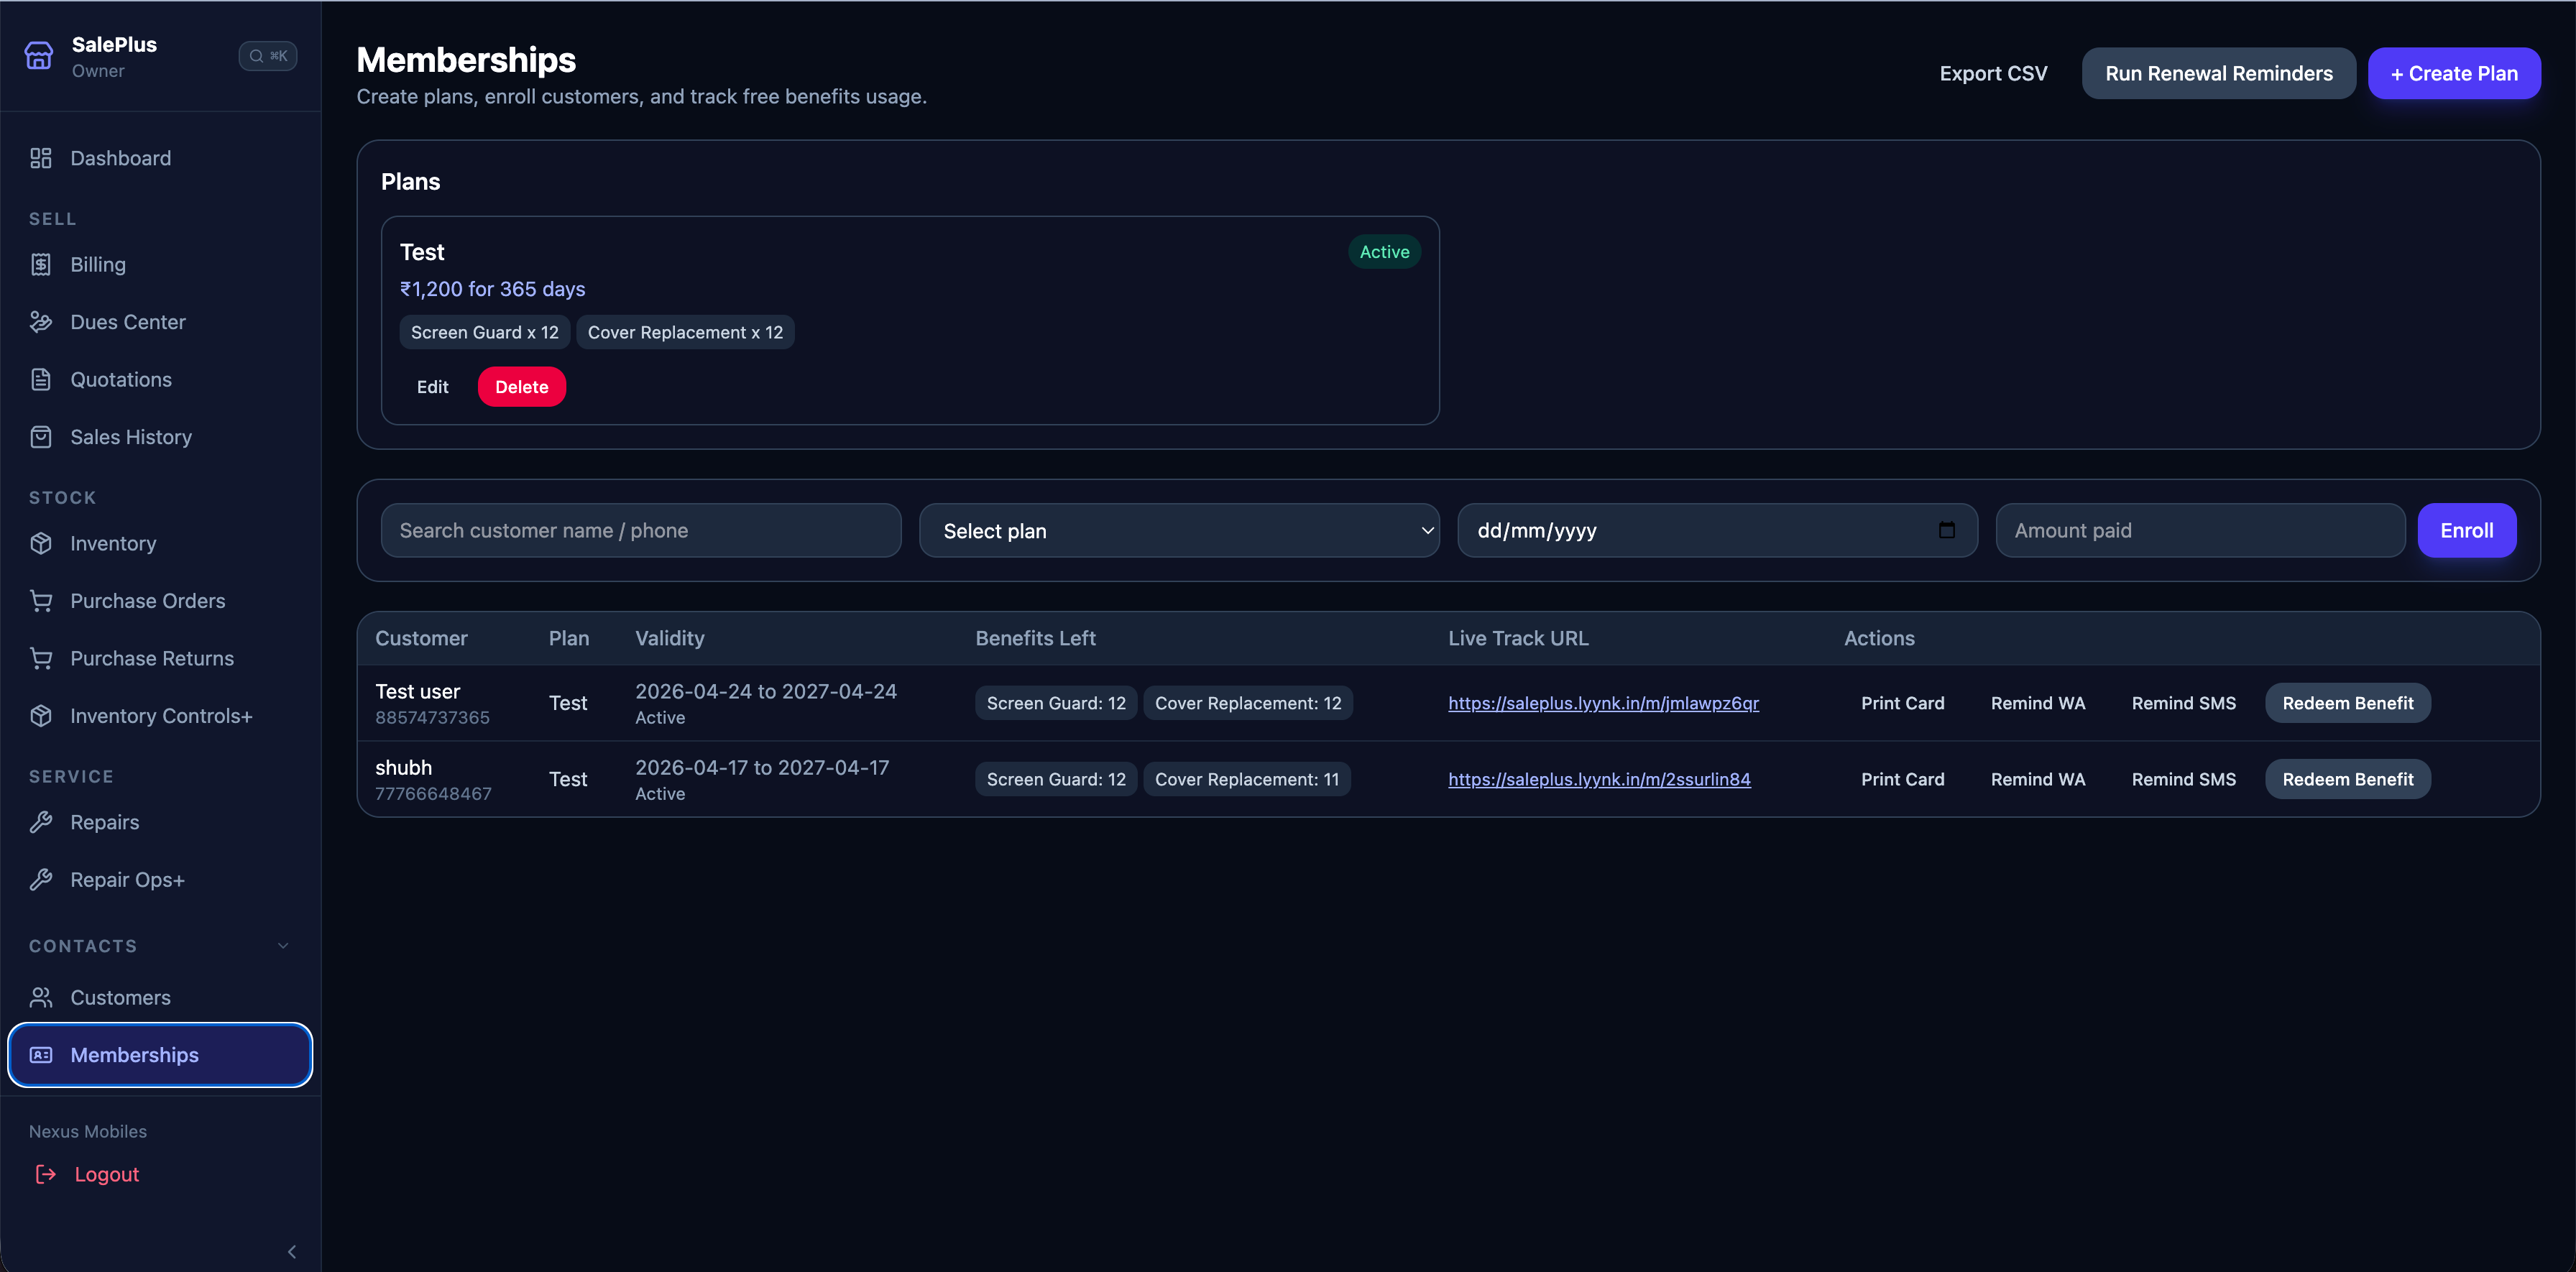Open the Select plan dropdown
Screen dimensions: 2576x1272
pos(1180,530)
